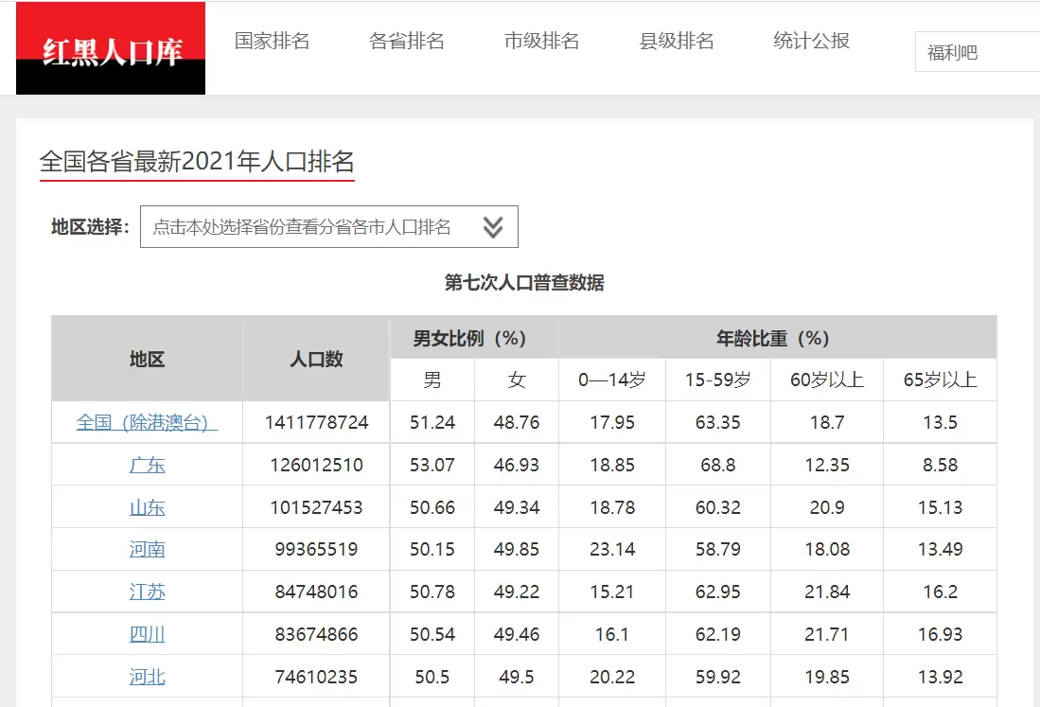
Task: Select Shandong's population 101527453
Action: 316,507
